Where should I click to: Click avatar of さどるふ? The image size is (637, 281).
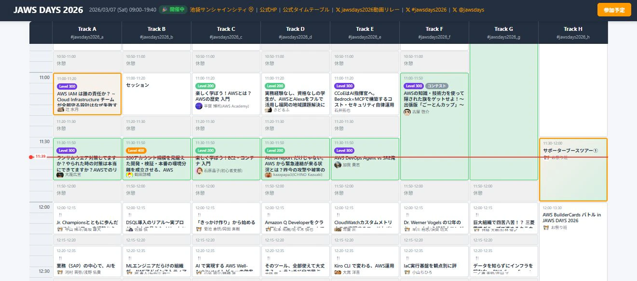[268, 109]
